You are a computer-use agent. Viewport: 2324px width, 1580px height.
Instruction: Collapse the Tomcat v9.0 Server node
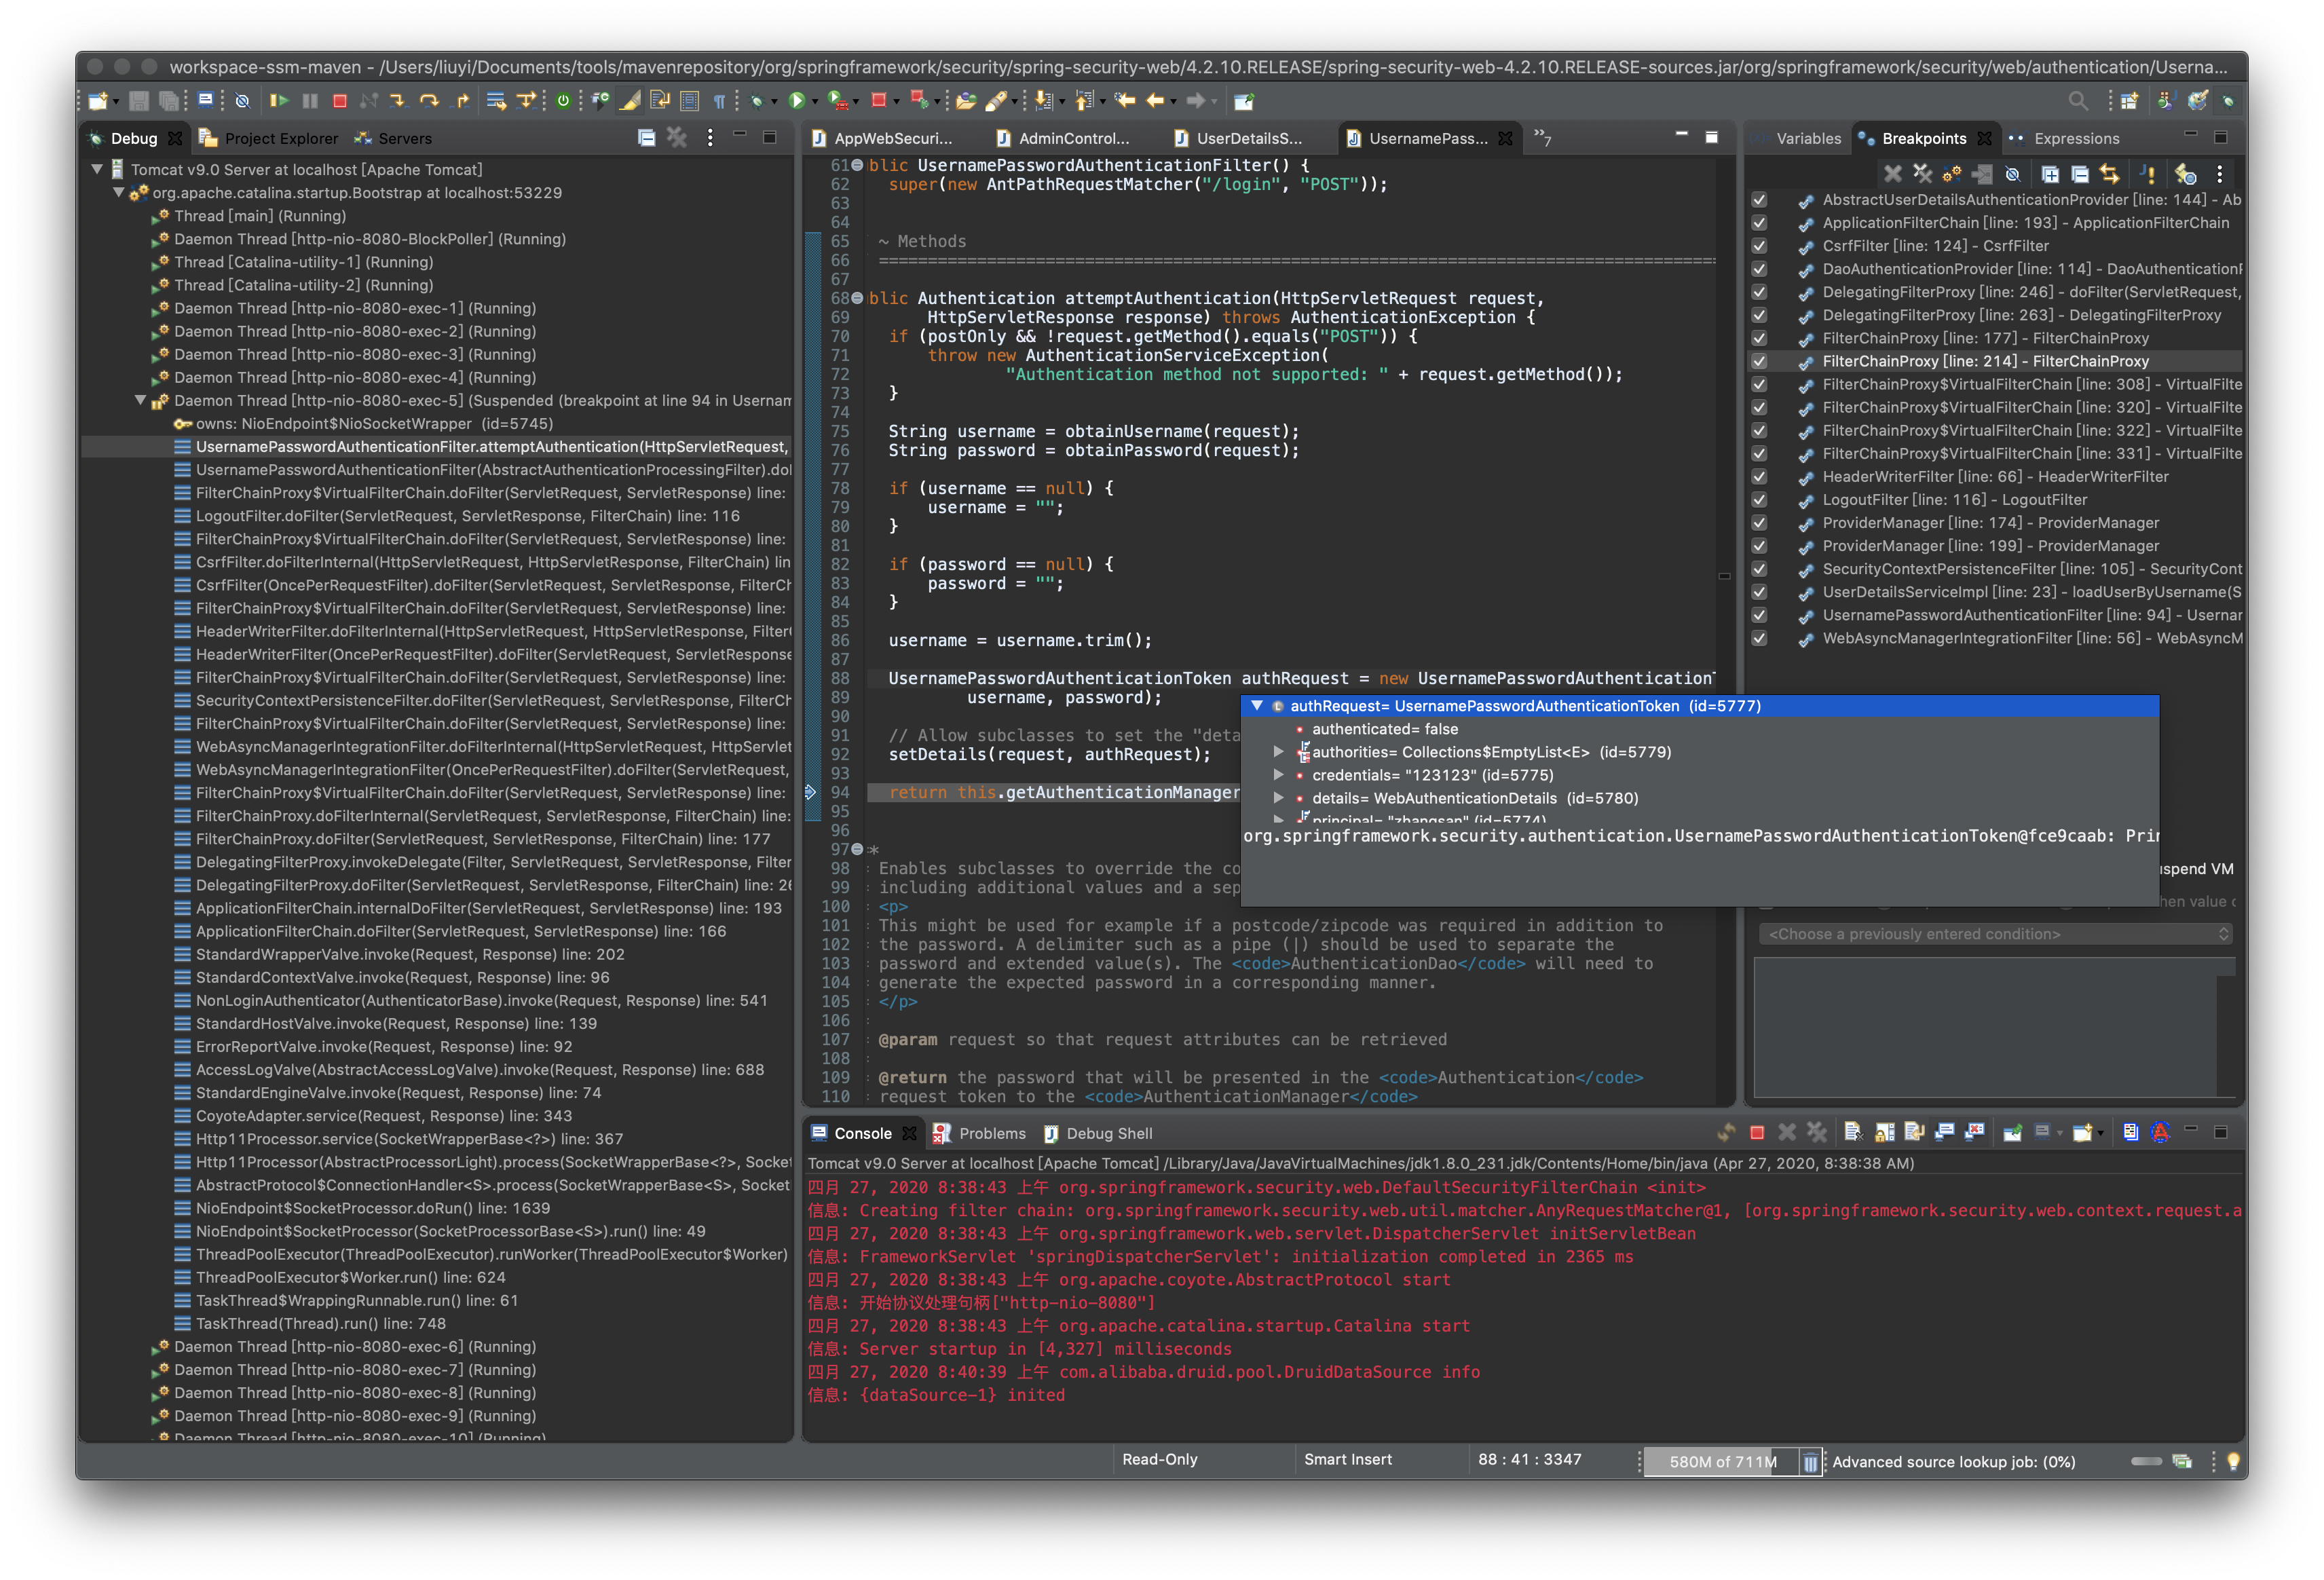click(97, 169)
